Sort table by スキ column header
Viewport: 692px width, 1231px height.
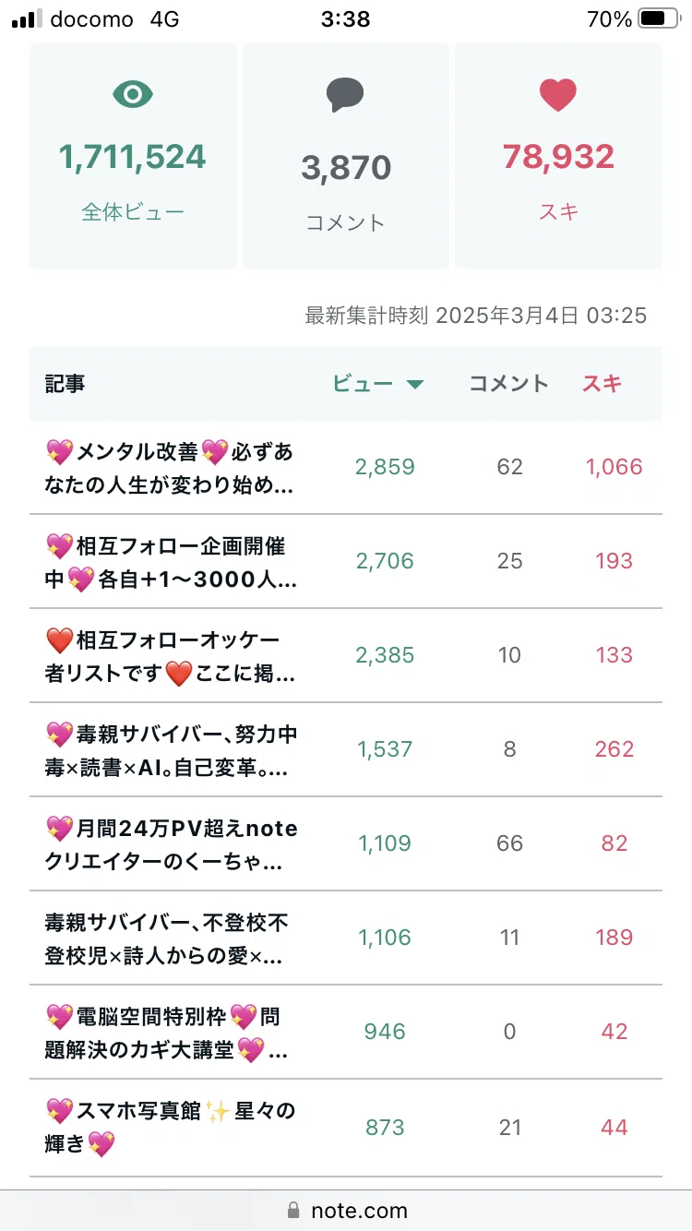click(x=602, y=384)
